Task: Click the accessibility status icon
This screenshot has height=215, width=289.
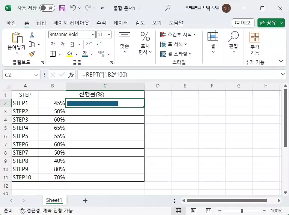Action: tap(22, 210)
